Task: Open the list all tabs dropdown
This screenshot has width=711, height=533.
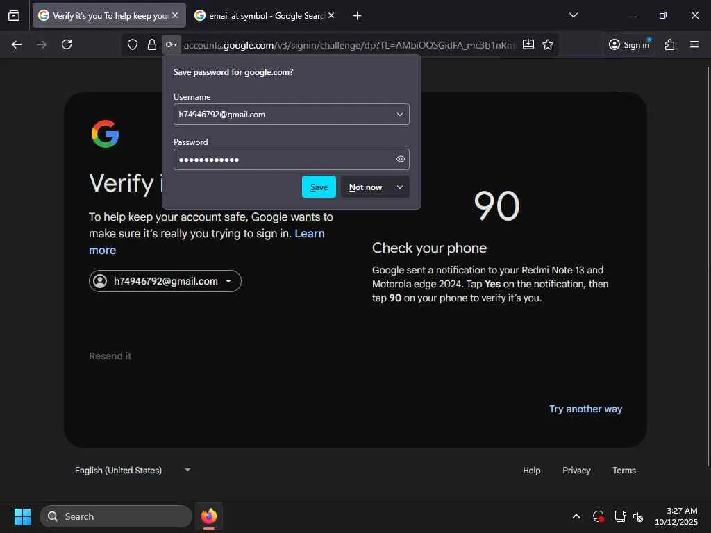Action: [574, 15]
